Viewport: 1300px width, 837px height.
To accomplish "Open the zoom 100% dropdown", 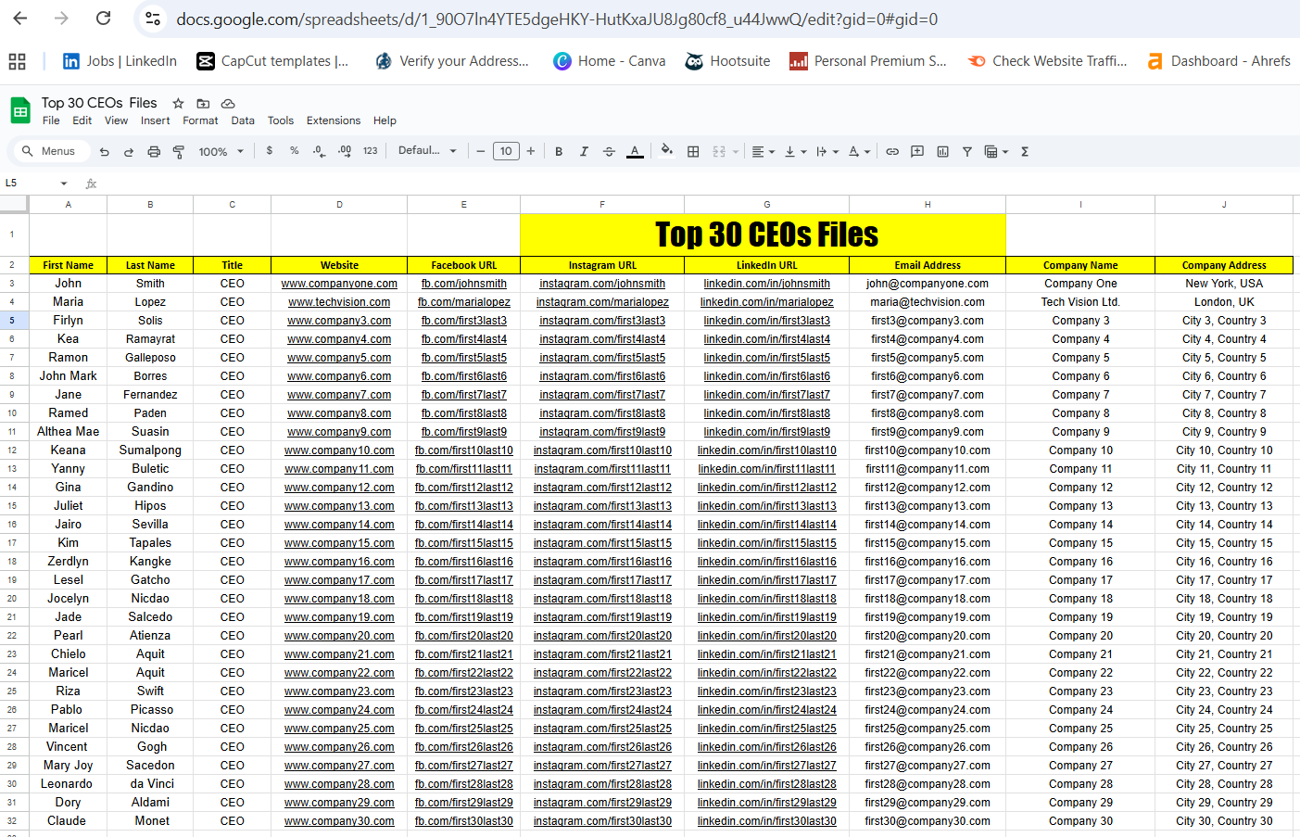I will (x=221, y=151).
